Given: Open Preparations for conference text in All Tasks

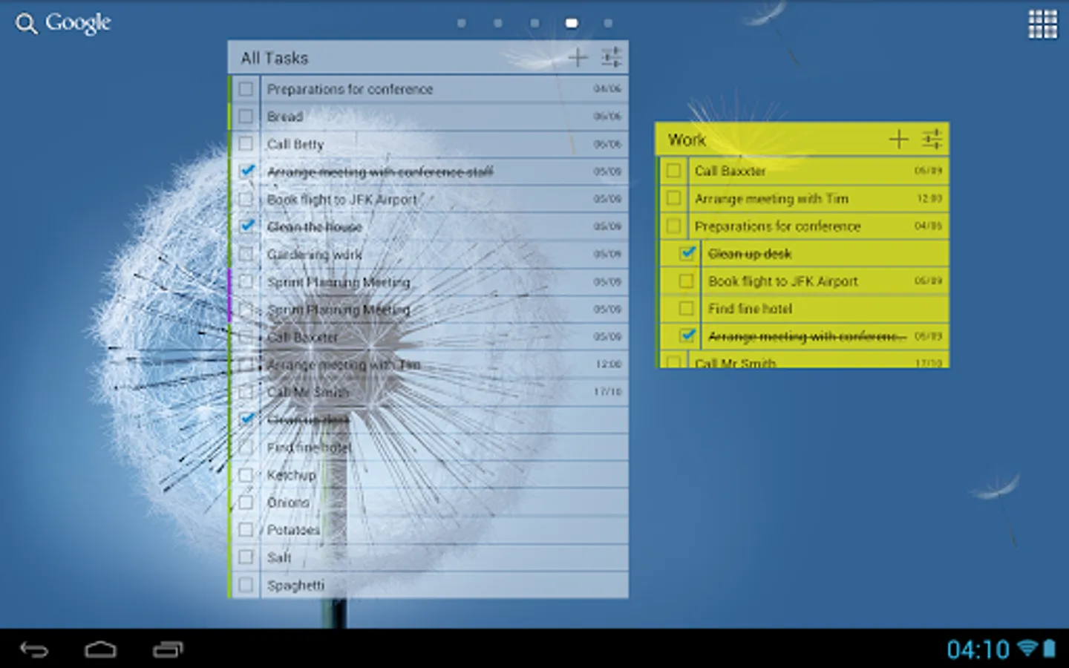Looking at the screenshot, I should pos(350,89).
